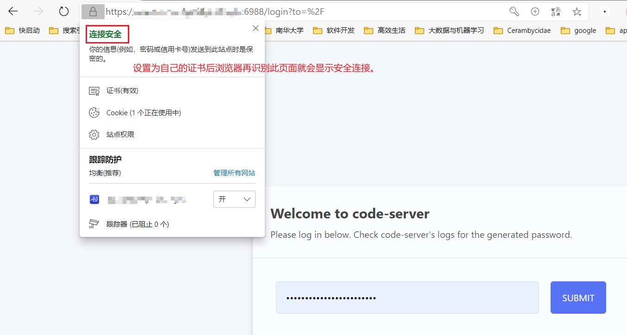The image size is (627, 335).
Task: Open the 快启动 bookmarks folder
Action: pyautogui.click(x=22, y=31)
